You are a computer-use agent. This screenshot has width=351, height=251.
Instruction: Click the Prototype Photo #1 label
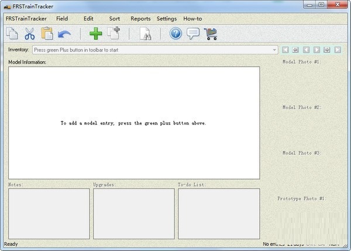(302, 198)
